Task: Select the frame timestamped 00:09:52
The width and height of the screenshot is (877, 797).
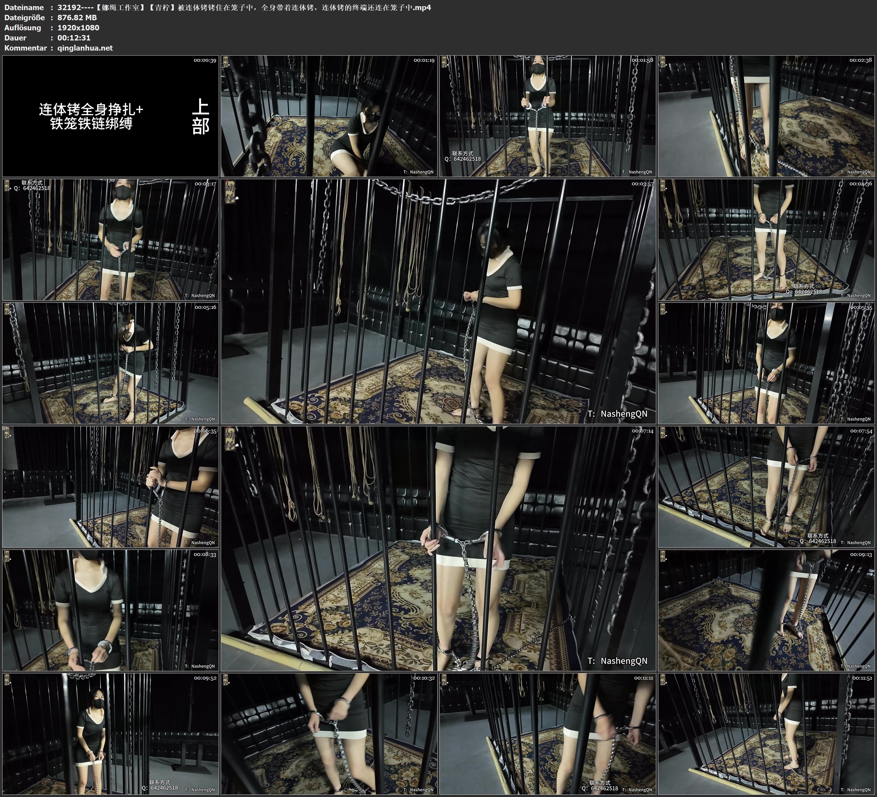Action: pyautogui.click(x=111, y=733)
